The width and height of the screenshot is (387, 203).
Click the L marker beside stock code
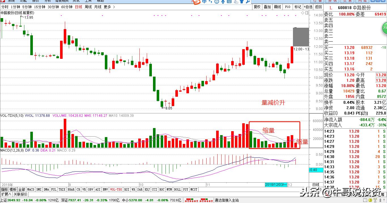[331, 8]
